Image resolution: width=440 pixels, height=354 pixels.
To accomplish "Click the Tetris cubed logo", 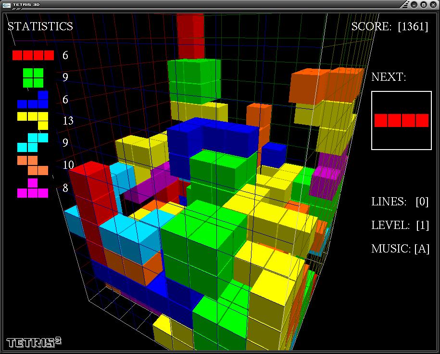I will point(34,342).
